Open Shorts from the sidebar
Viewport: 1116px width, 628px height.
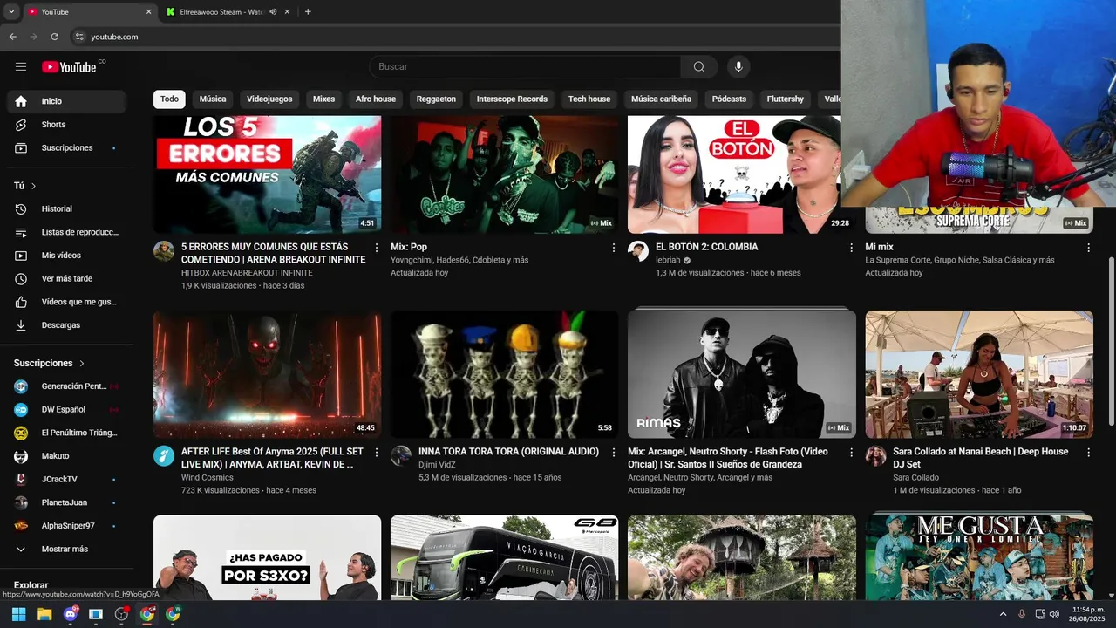click(x=66, y=125)
